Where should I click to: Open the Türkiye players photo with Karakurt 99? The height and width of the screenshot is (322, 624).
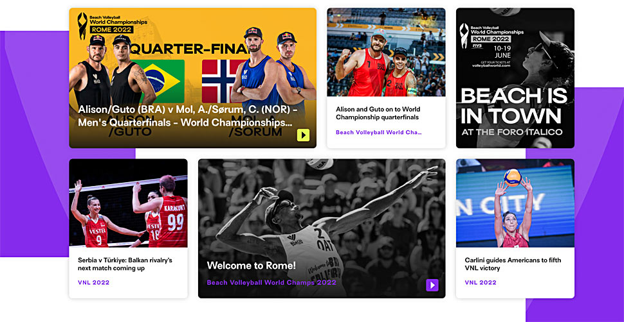pos(128,203)
